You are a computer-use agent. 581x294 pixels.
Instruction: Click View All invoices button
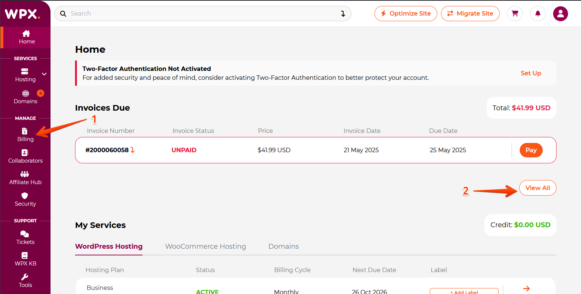point(538,188)
